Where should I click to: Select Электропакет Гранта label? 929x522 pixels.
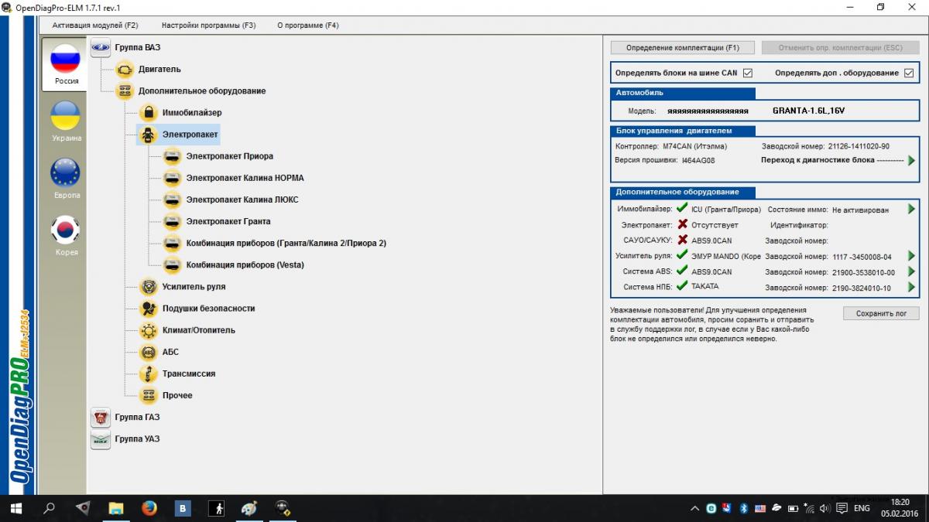click(228, 221)
